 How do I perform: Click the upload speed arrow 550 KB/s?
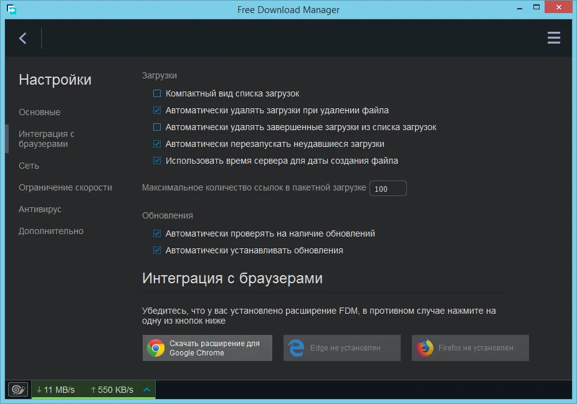(93, 390)
